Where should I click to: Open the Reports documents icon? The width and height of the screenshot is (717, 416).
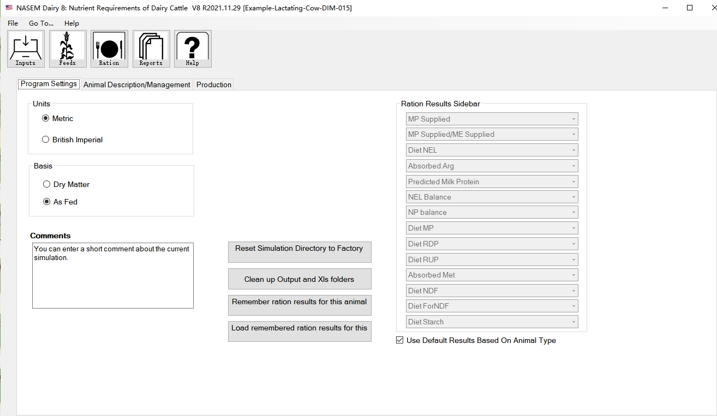(151, 49)
